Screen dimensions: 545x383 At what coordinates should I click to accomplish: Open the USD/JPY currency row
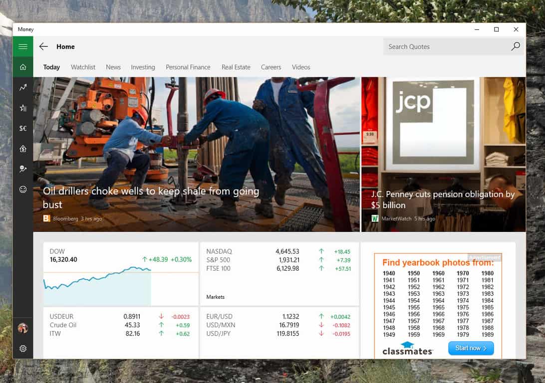tap(279, 334)
